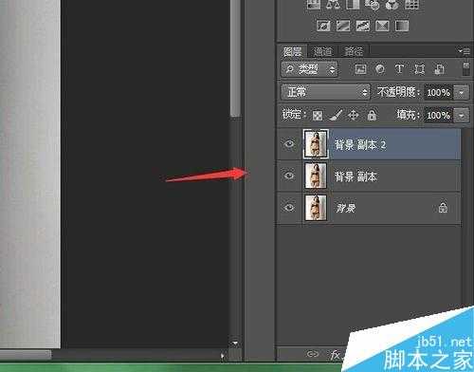Open the 填充 slider dropdown arrow

tap(462, 115)
